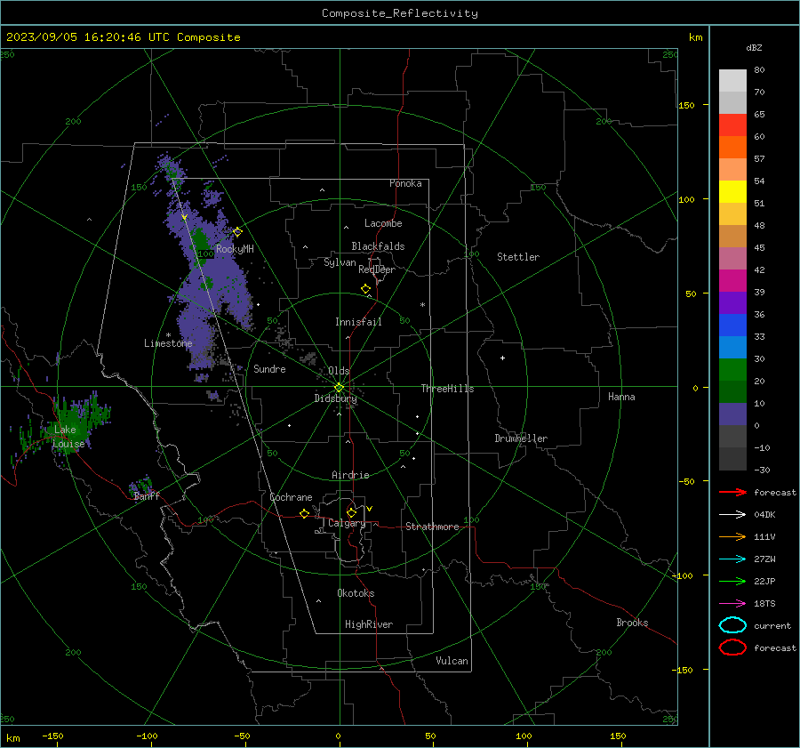Click the magenta 18TS arrow icon
800x748 pixels.
[732, 604]
